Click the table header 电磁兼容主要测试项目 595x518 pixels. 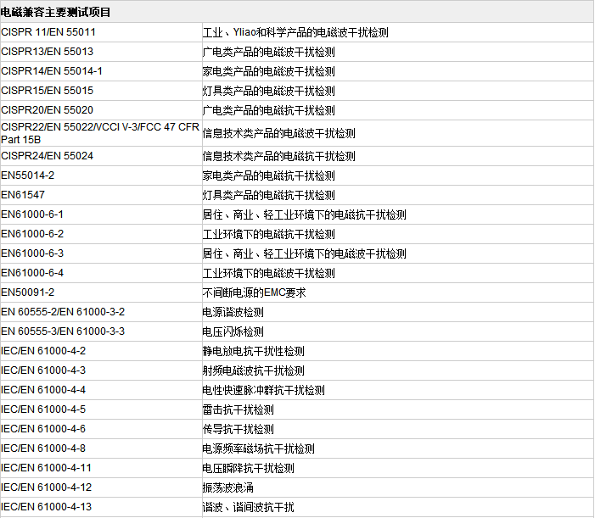(x=56, y=12)
